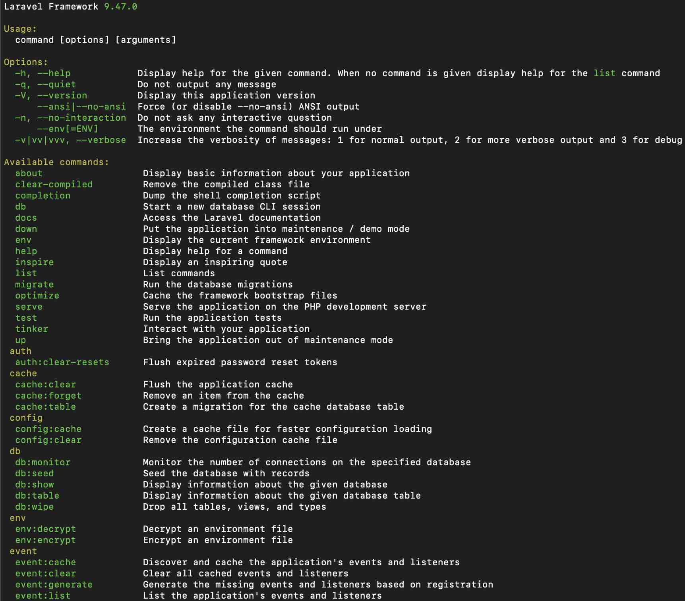Screen dimensions: 685x601
Task: Click the --quiet option flag
Action: (57, 84)
